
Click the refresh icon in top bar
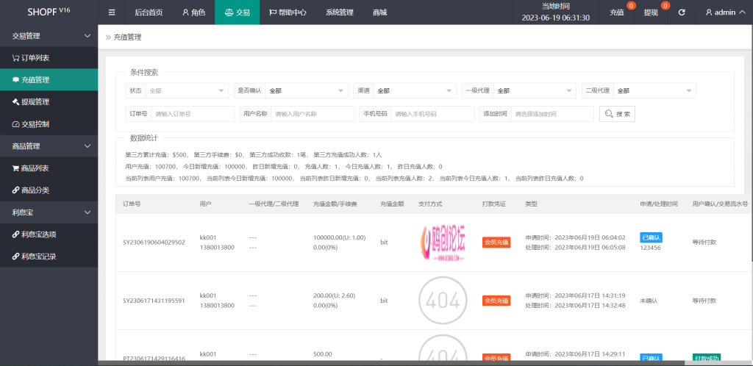click(x=682, y=12)
